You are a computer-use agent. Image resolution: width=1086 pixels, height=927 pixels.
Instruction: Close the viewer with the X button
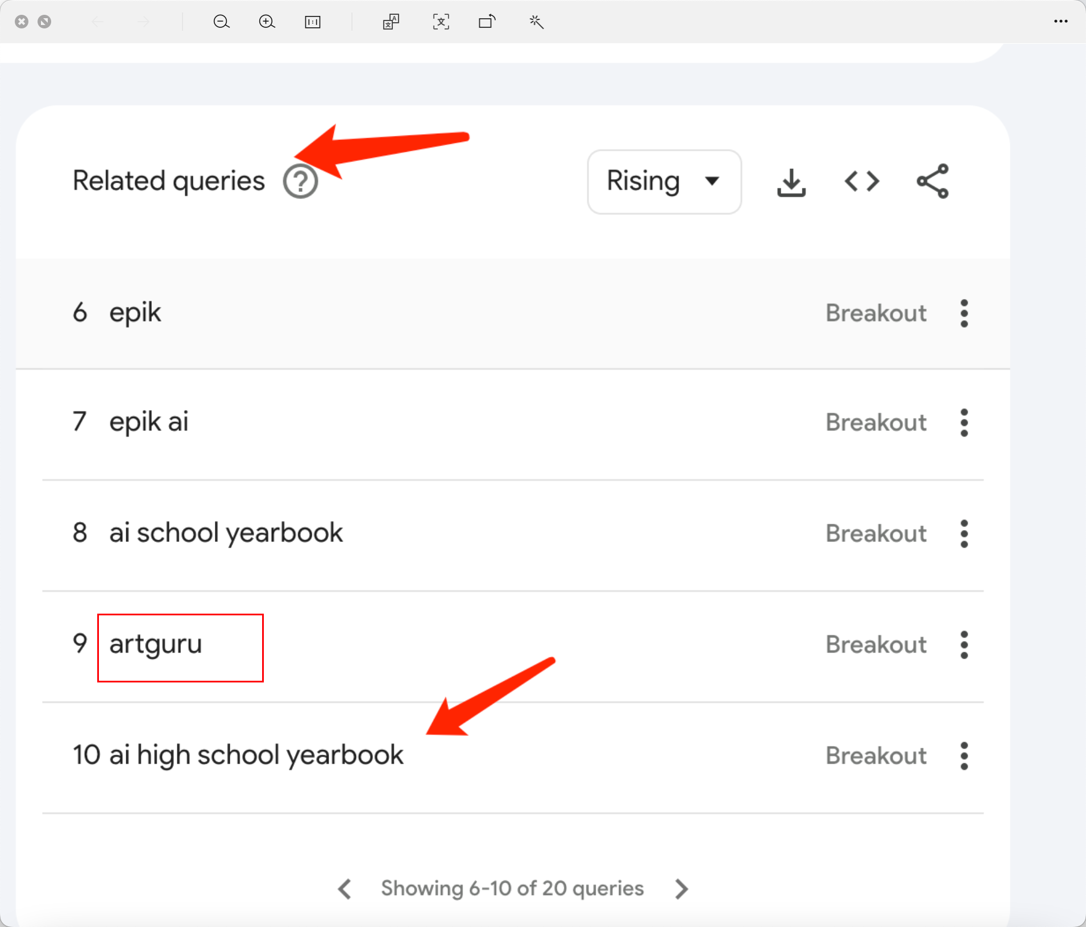(22, 22)
